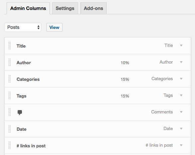Viewport: 195px width, 155px height.
Task: Expand the Comments column settings arrow
Action: pos(181,112)
